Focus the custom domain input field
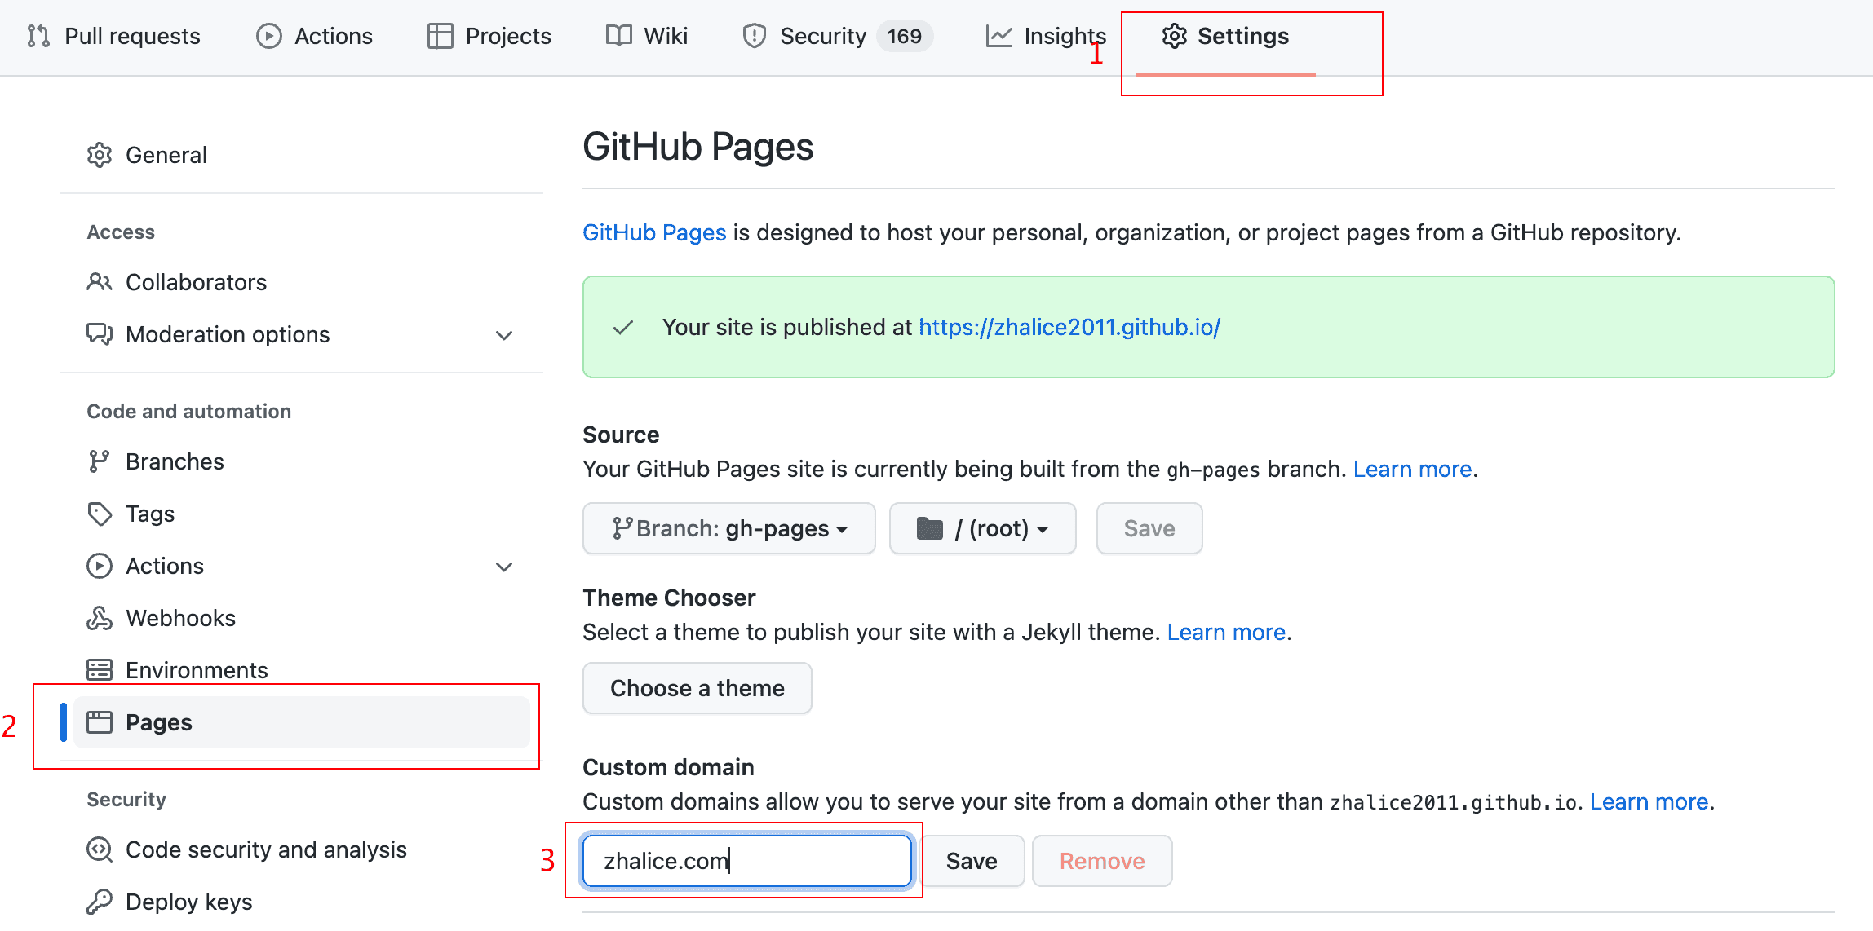The image size is (1873, 931). [747, 861]
